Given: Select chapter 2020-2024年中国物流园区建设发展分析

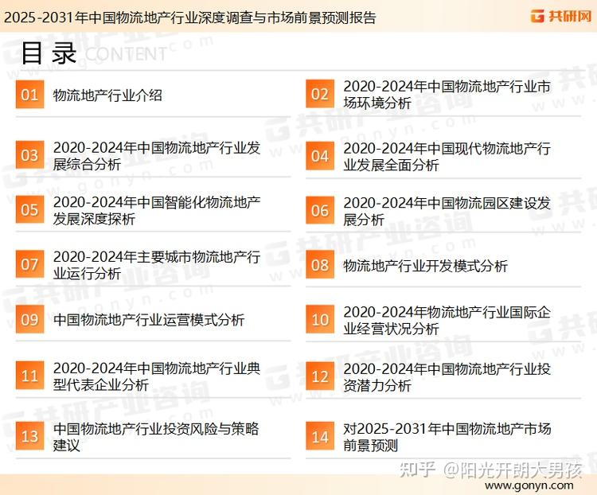Looking at the screenshot, I should click(x=447, y=212).
